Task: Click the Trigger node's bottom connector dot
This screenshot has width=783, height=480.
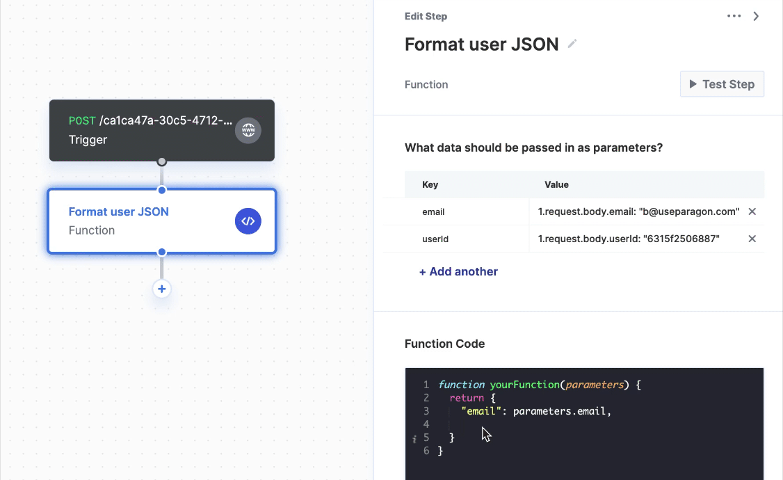Action: 162,162
